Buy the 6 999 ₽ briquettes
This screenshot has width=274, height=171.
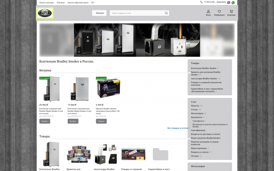pyautogui.click(x=101, y=121)
